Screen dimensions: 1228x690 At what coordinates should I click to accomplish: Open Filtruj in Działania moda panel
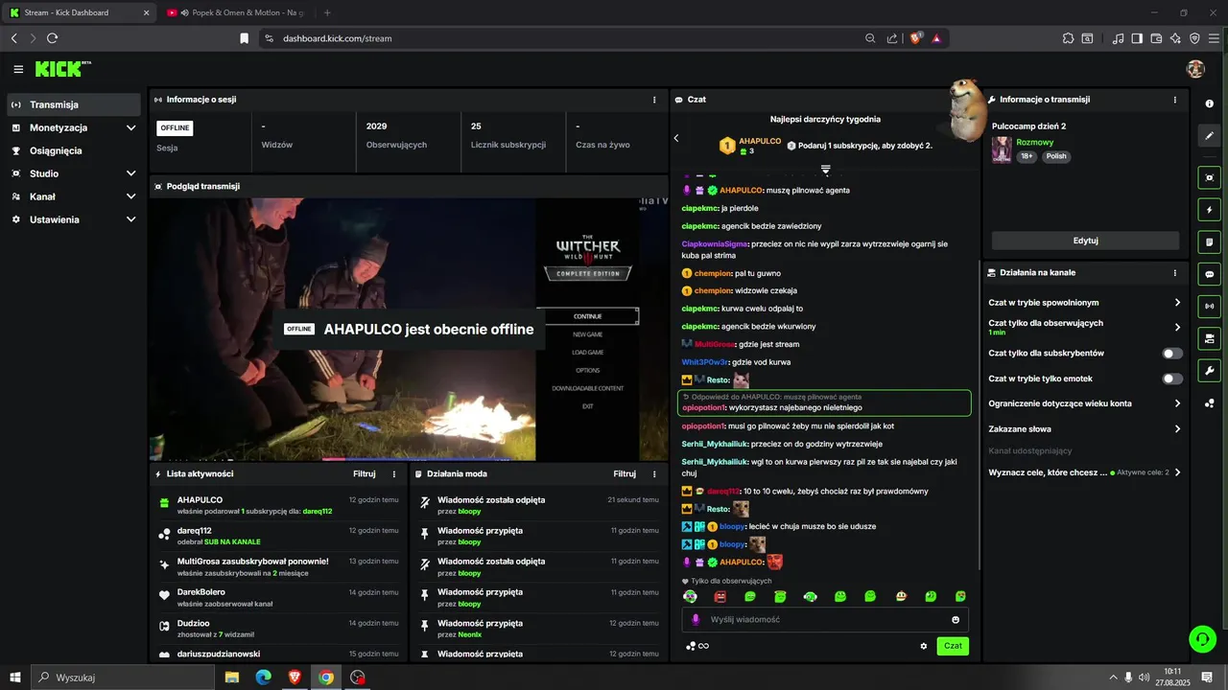click(625, 473)
